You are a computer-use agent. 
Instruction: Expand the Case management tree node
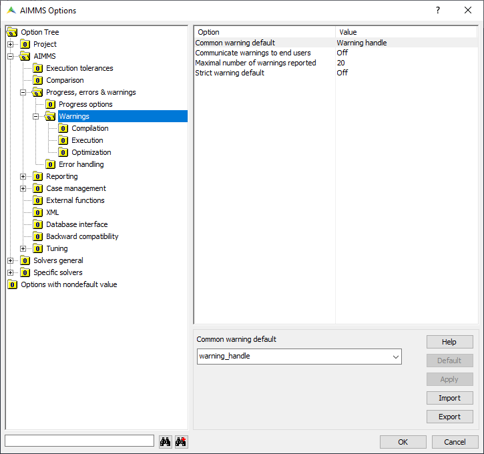(23, 188)
